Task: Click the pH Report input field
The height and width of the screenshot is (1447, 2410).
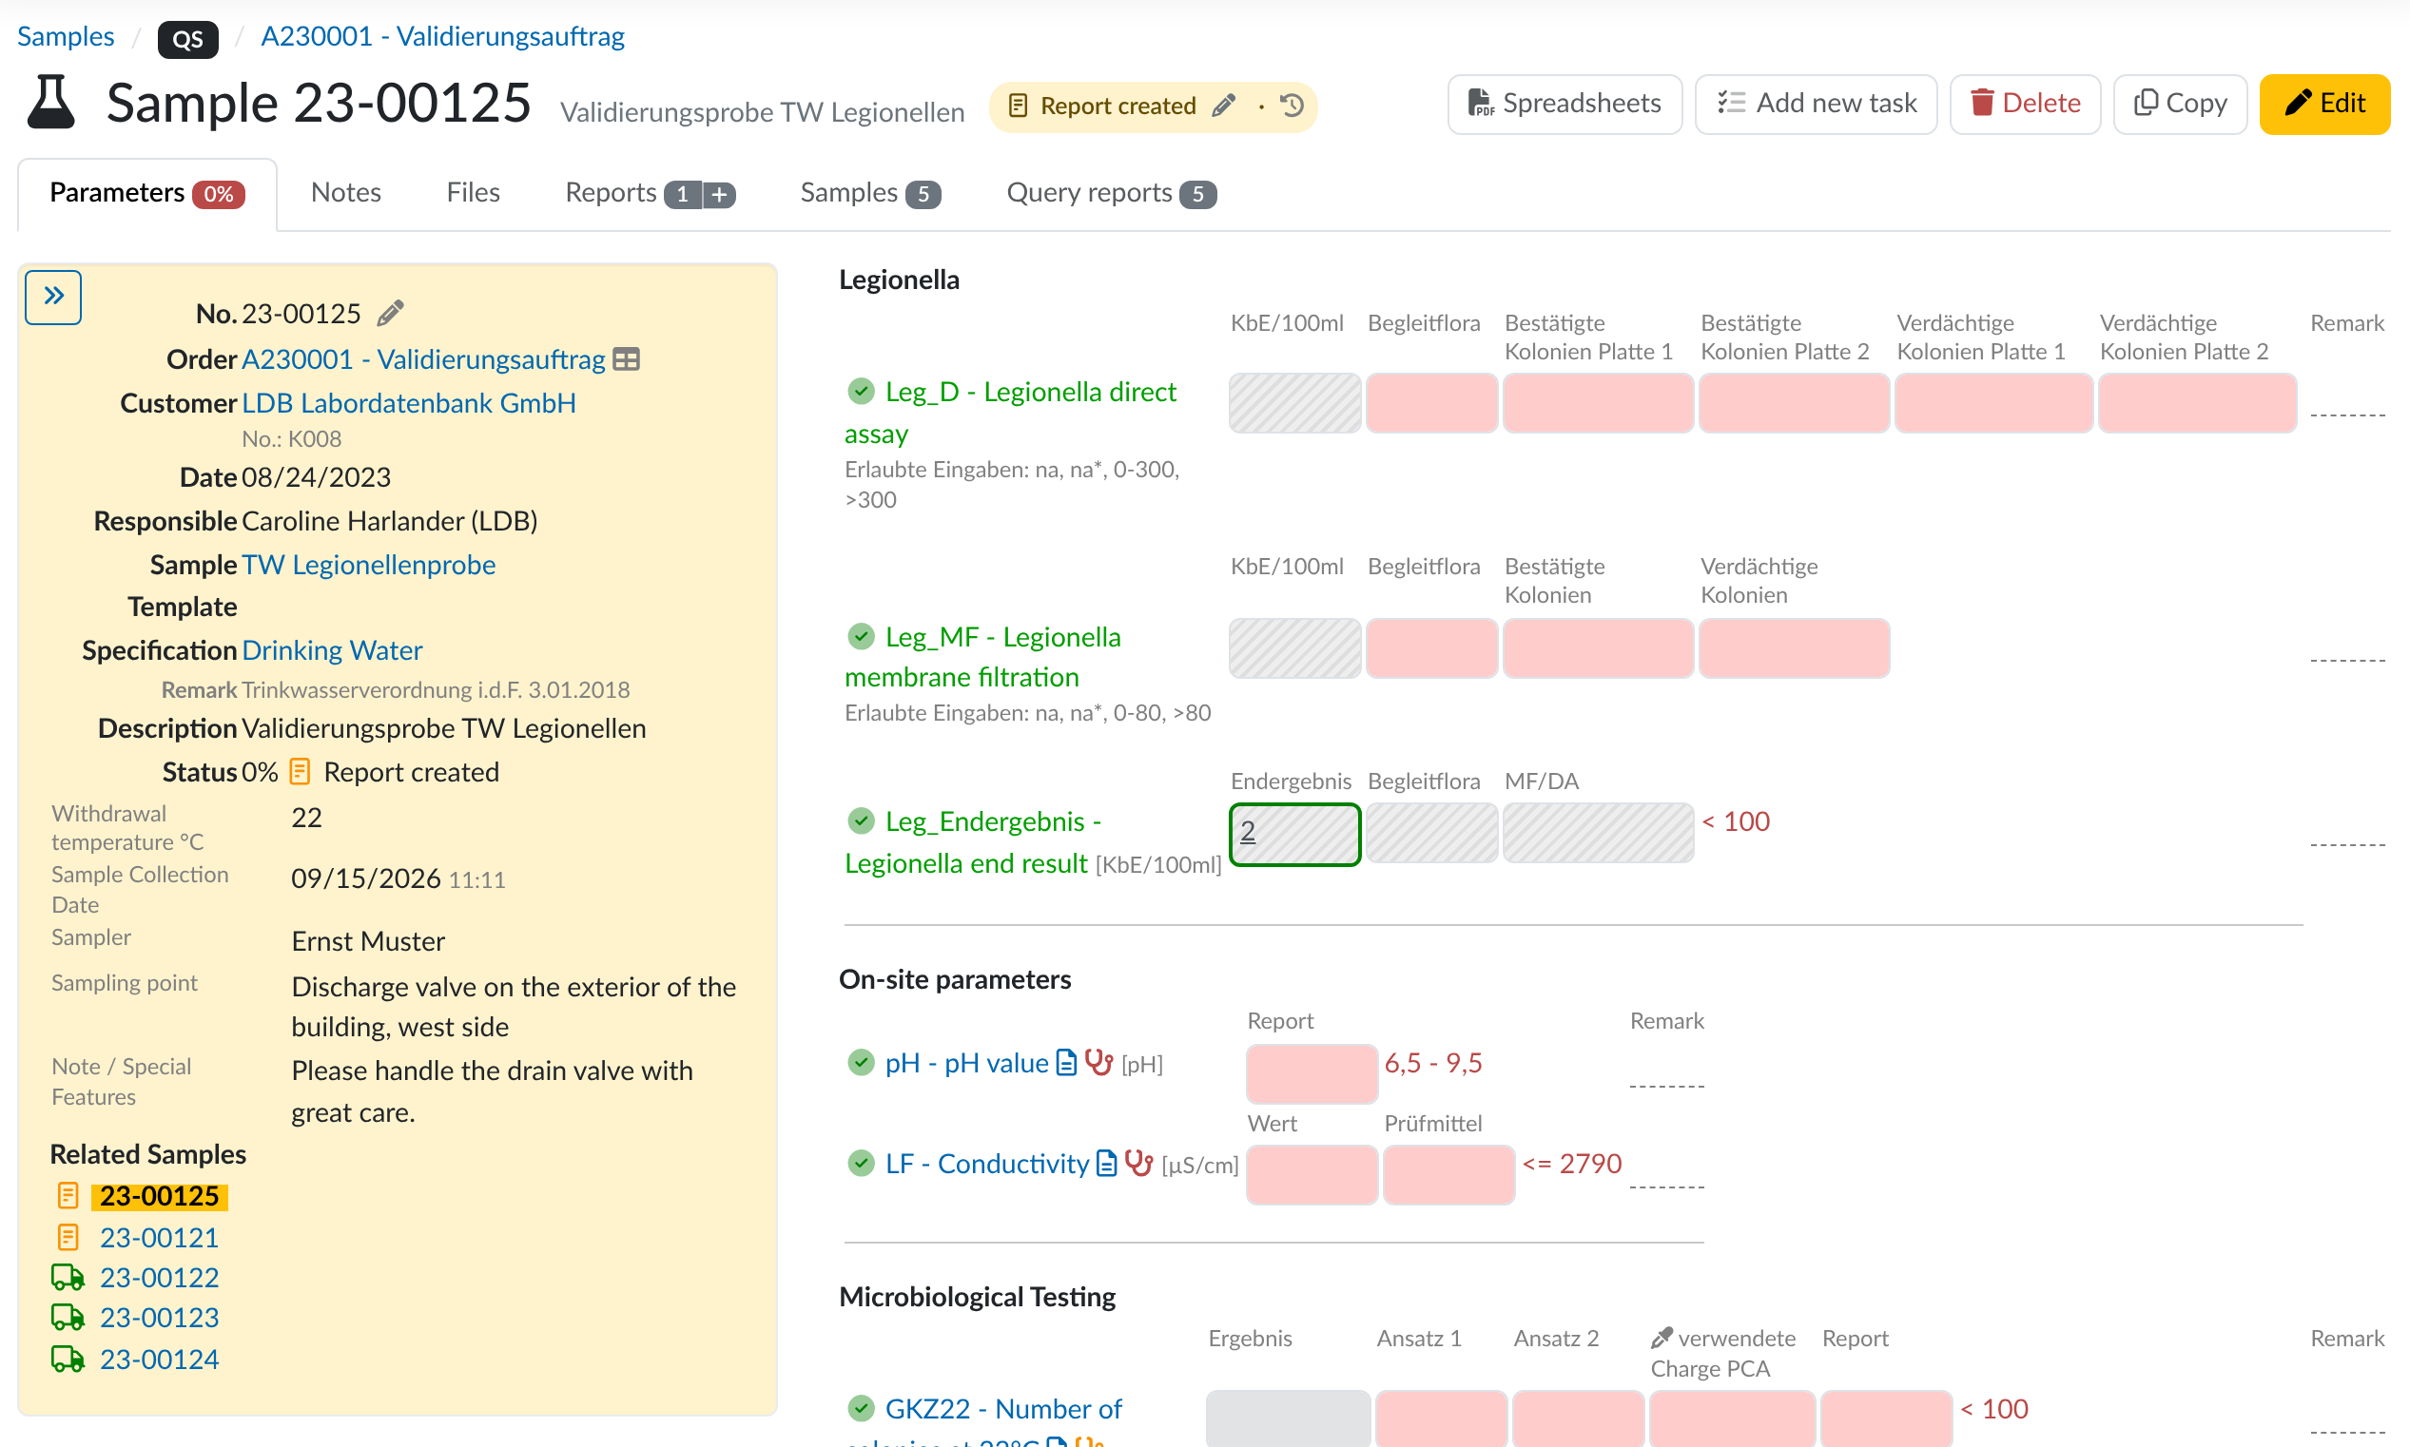Action: (1311, 1073)
